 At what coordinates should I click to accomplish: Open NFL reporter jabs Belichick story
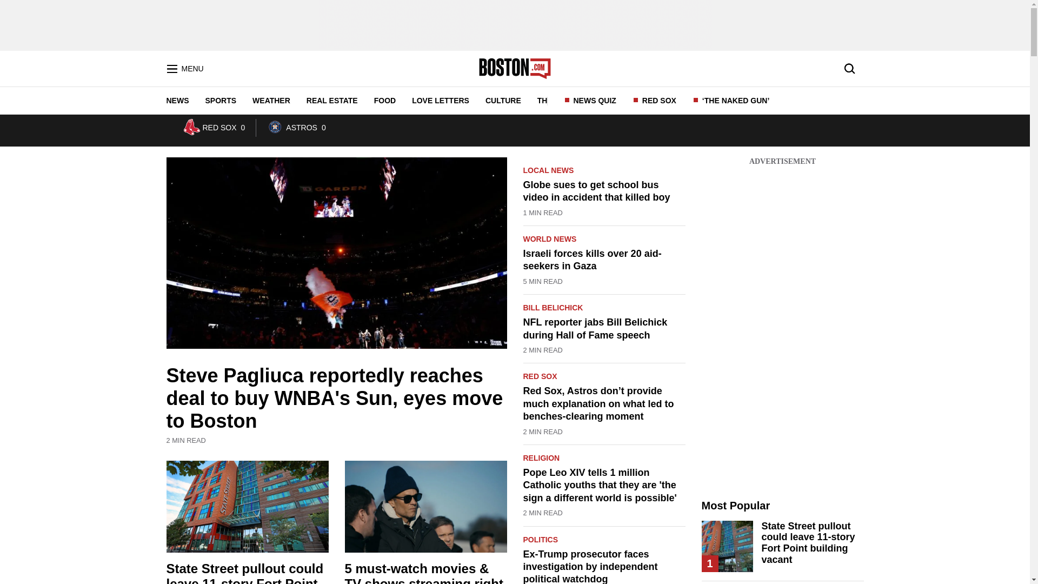595,329
